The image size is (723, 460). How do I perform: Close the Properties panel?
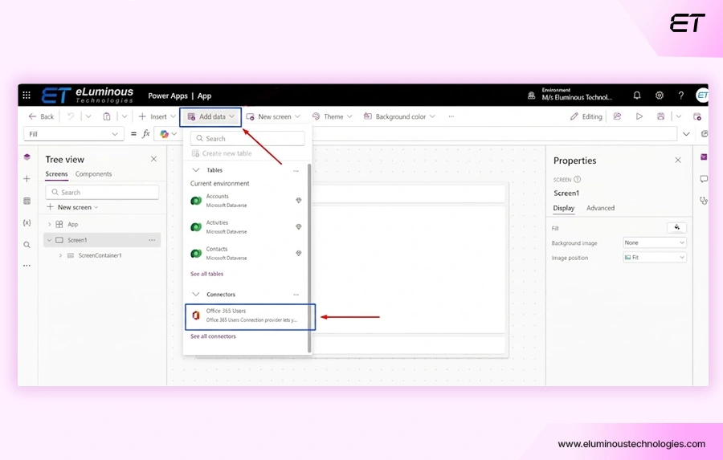tap(678, 160)
